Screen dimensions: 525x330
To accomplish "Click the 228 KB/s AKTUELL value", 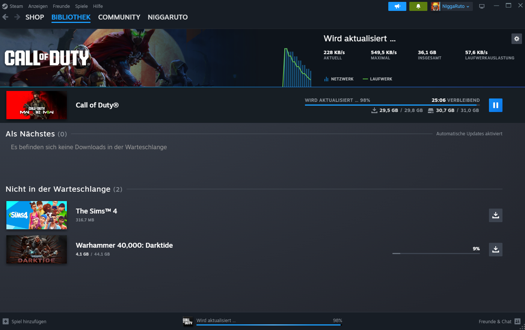I will click(334, 53).
